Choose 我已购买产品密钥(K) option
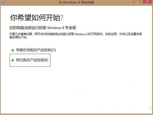This screenshot has width=153, height=115. click(x=30, y=60)
